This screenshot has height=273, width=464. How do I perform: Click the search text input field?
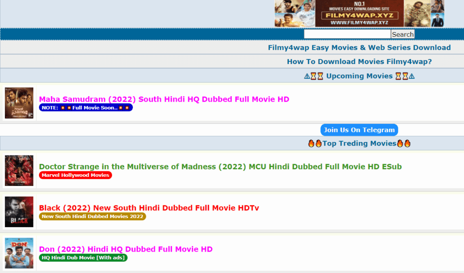tap(347, 34)
